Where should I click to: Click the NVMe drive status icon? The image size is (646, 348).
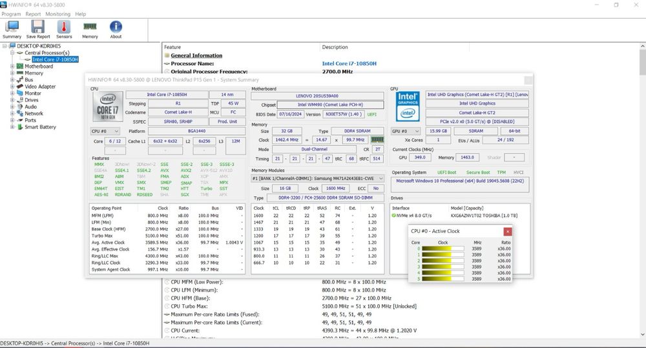tap(393, 216)
